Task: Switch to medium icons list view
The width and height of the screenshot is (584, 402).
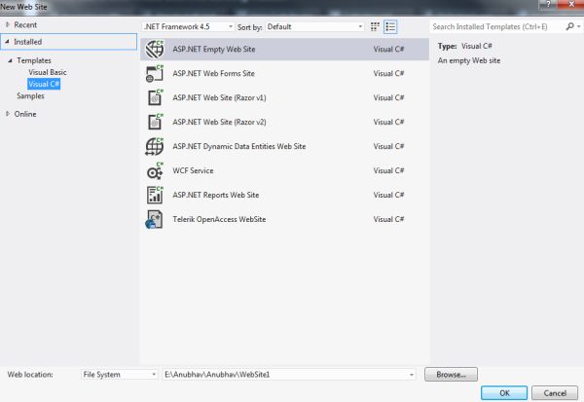Action: coord(390,27)
